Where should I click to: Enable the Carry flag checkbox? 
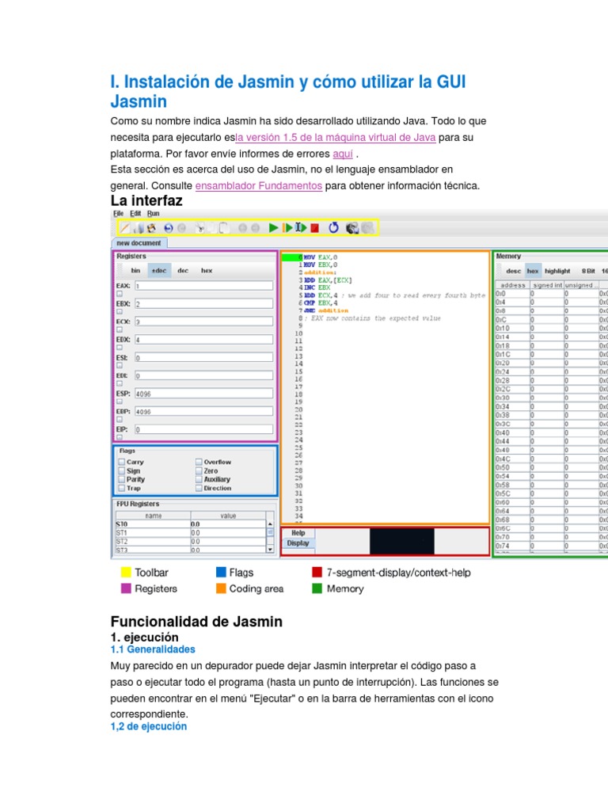[121, 462]
